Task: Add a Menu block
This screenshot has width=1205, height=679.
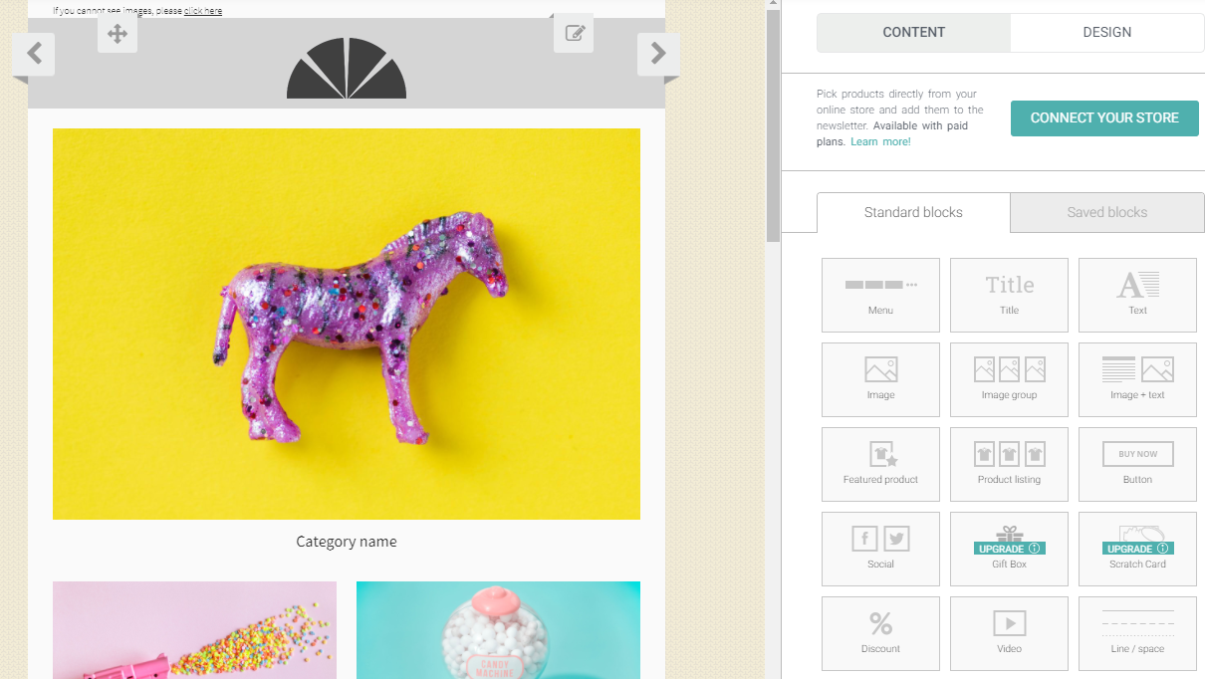Action: click(880, 295)
